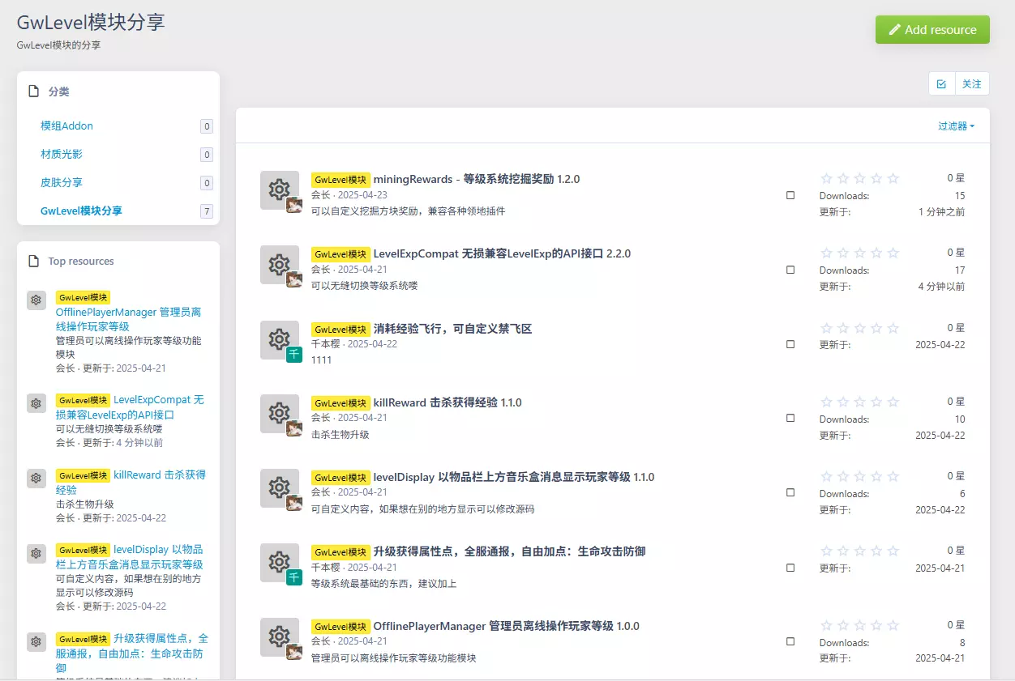Tick the checkbox on LevelExpCompat 2.2.0 row
Viewport: 1015px width, 681px height.
coord(790,270)
